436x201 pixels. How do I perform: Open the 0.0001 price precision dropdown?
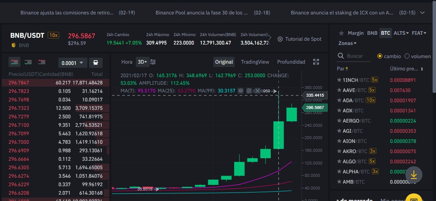pos(72,63)
